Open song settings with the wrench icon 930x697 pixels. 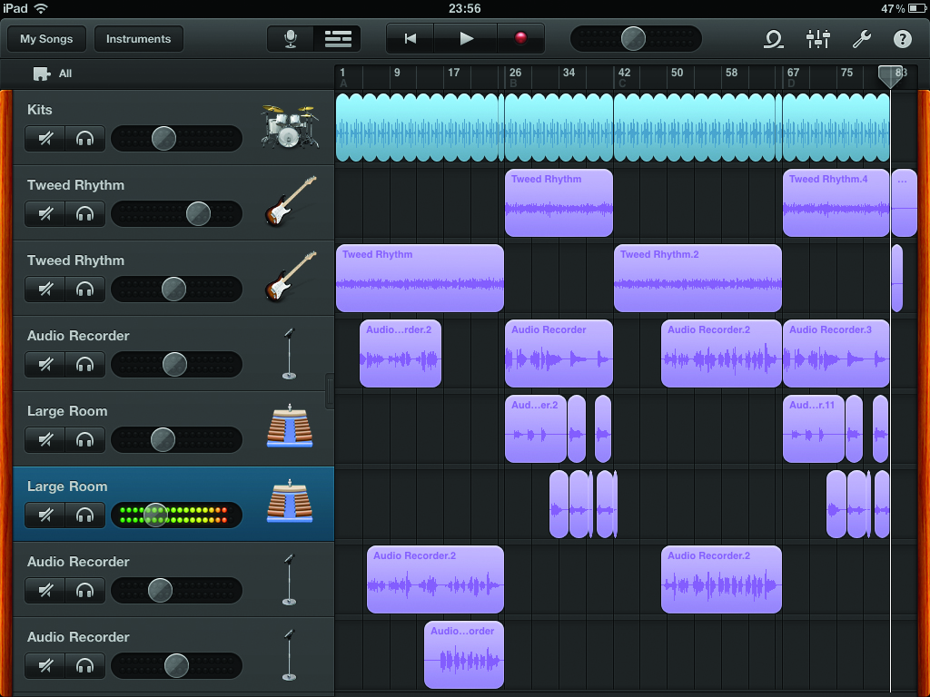(x=861, y=40)
